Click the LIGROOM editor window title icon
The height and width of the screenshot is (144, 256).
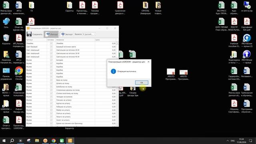point(28,28)
